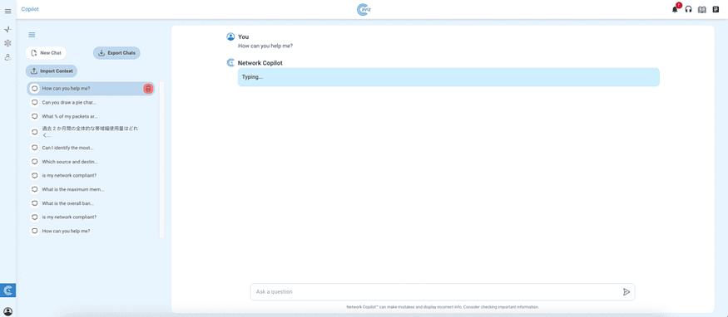
Task: Open the 'Which source and destin...' chat
Action: (91, 162)
